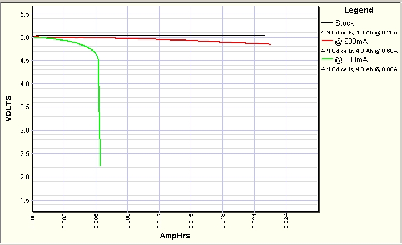Click the bottom end of the green discharge curve
Image resolution: width=402 pixels, height=245 pixels.
[x=100, y=165]
